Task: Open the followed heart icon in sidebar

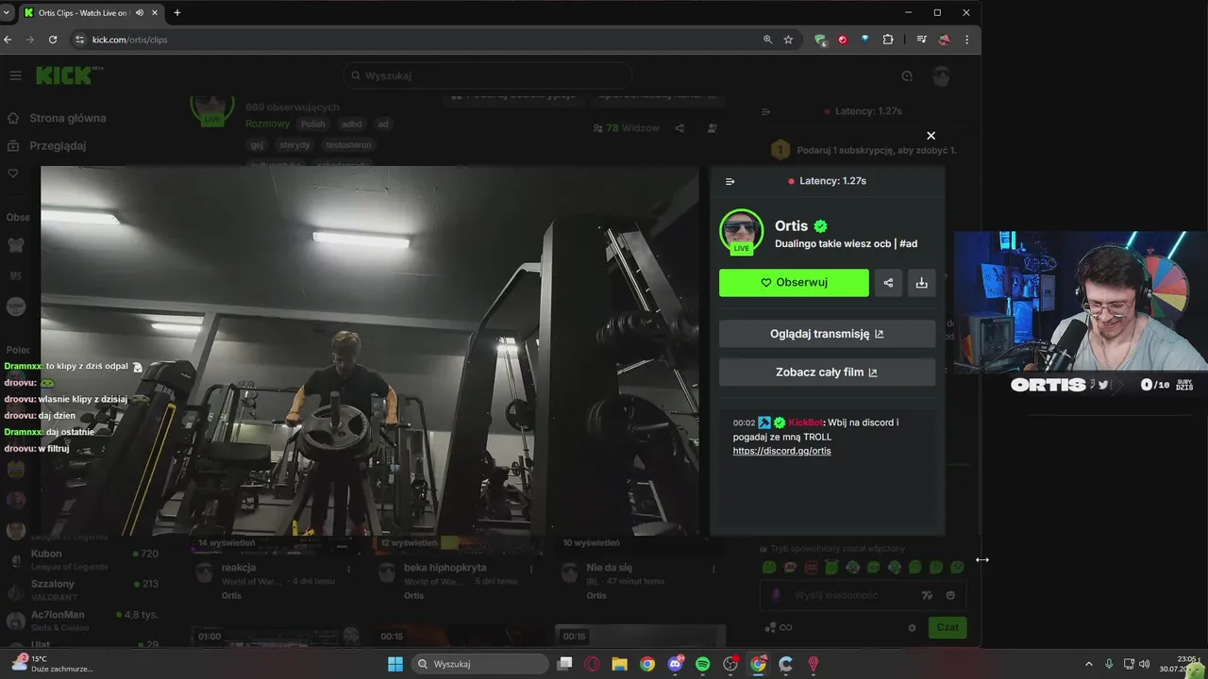Action: pyautogui.click(x=13, y=174)
